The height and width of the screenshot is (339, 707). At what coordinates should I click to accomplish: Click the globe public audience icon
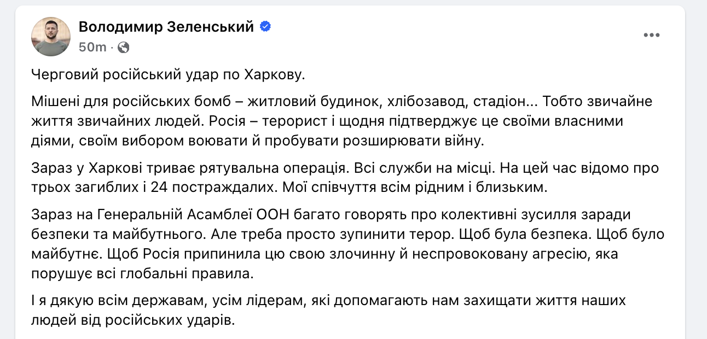(x=124, y=48)
